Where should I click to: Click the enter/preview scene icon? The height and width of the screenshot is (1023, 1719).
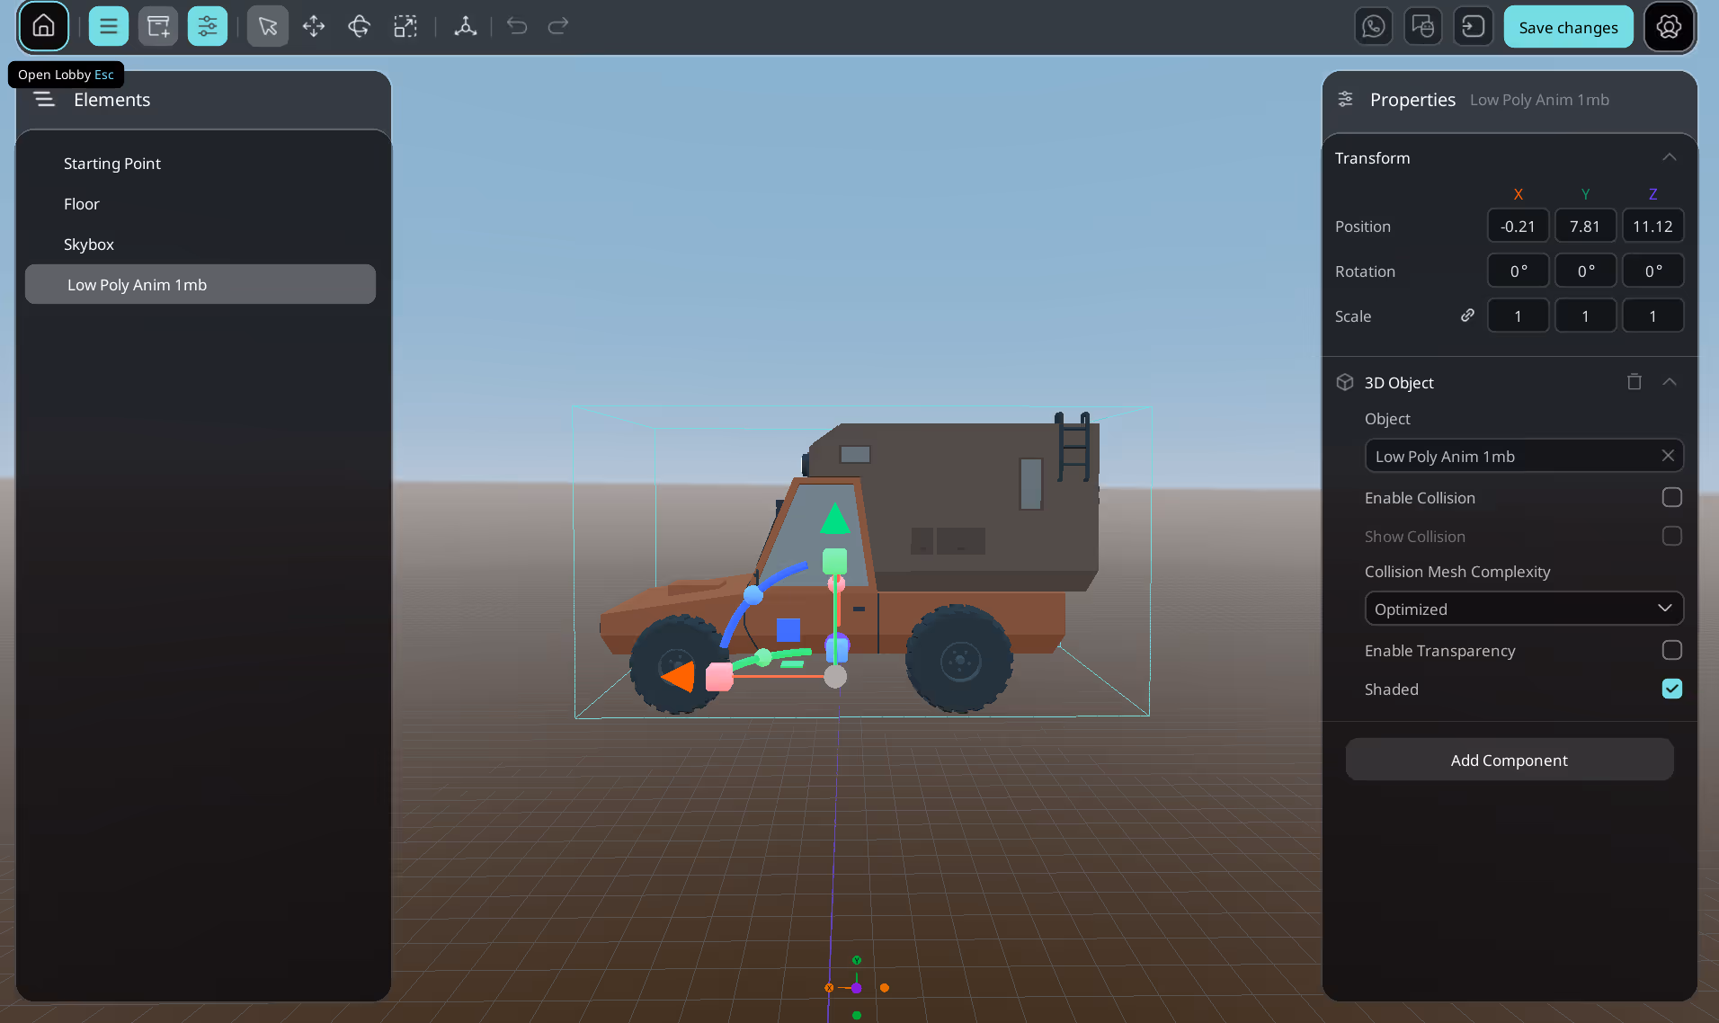[x=1473, y=26]
